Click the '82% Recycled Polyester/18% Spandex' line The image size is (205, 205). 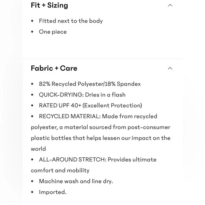tap(90, 84)
